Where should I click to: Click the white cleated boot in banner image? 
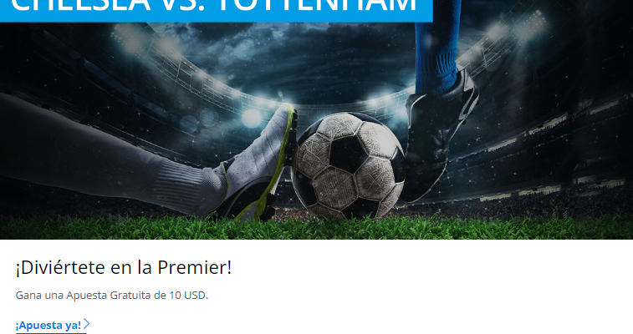coord(258,165)
